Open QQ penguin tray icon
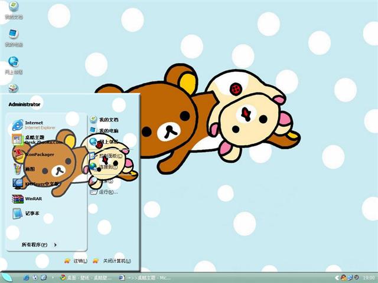This screenshot has height=283, width=378. pos(343,278)
